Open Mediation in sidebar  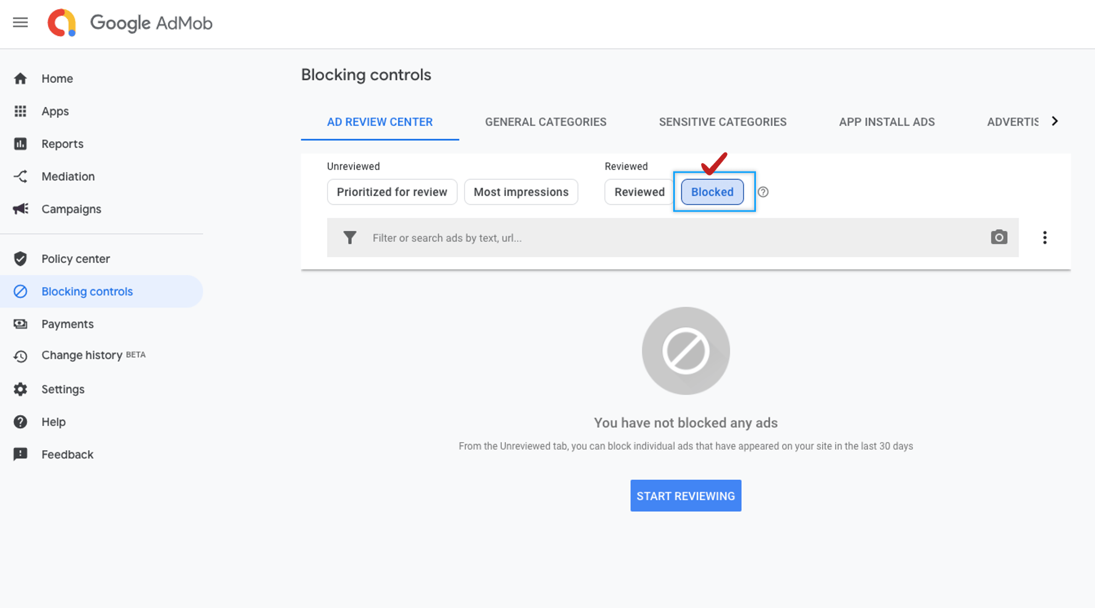(68, 176)
